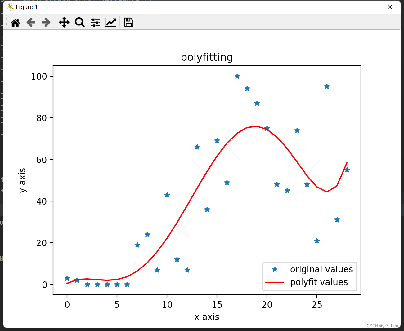Save the figure with the disk icon
The width and height of the screenshot is (404, 331).
(129, 22)
